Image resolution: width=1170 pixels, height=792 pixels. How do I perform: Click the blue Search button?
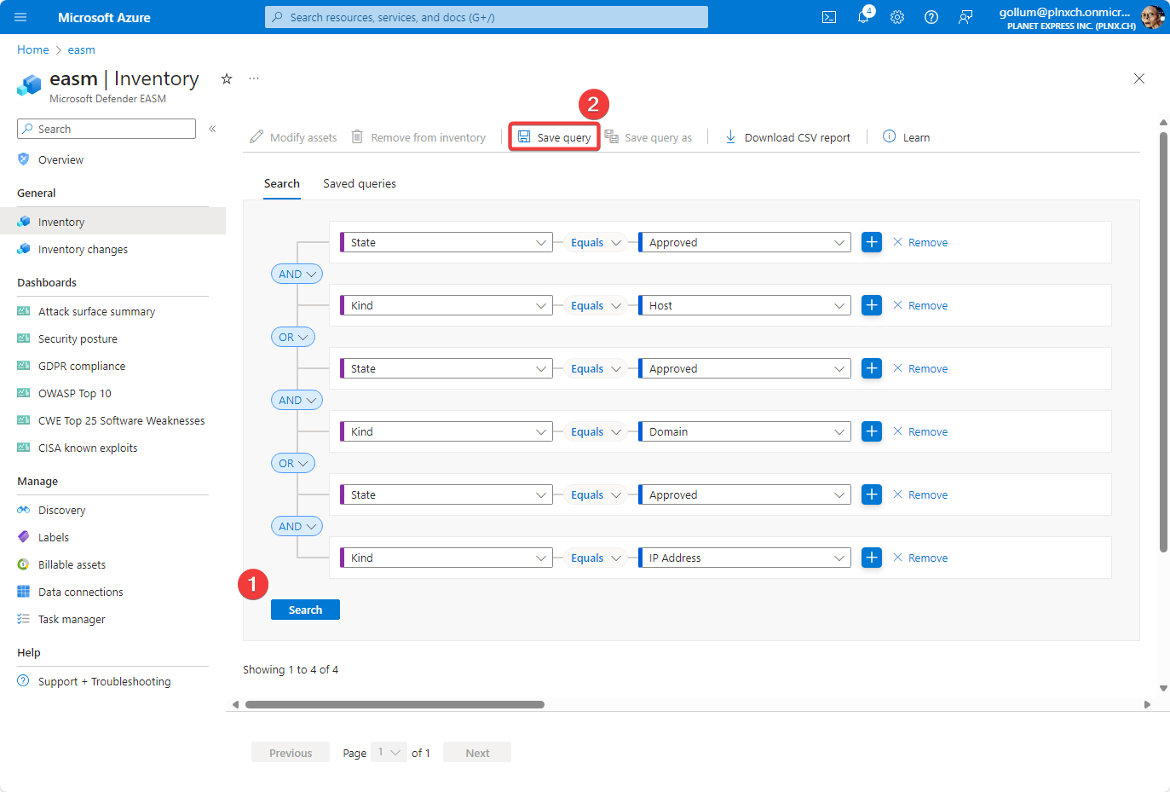click(x=305, y=610)
